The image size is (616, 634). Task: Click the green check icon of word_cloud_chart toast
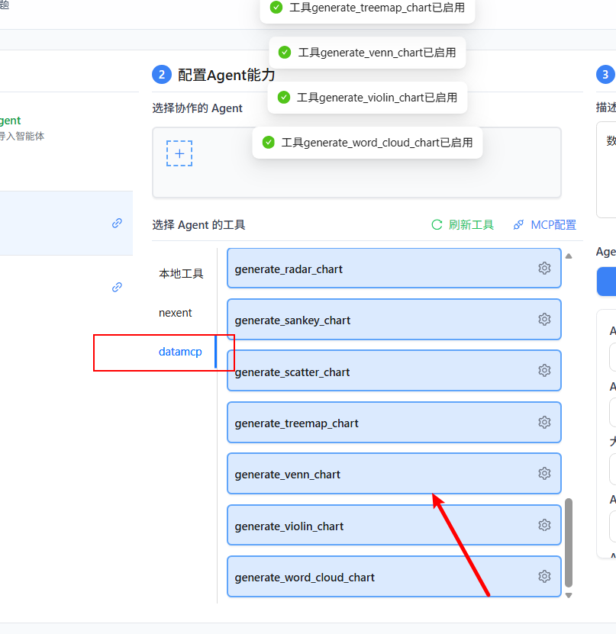tap(268, 143)
